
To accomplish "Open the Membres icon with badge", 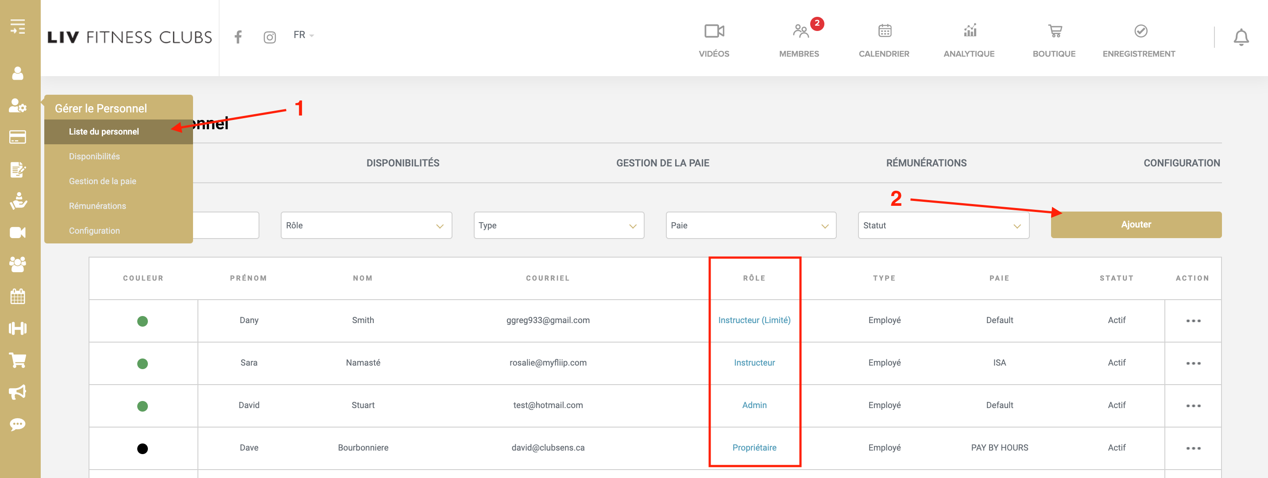I will pos(800,31).
